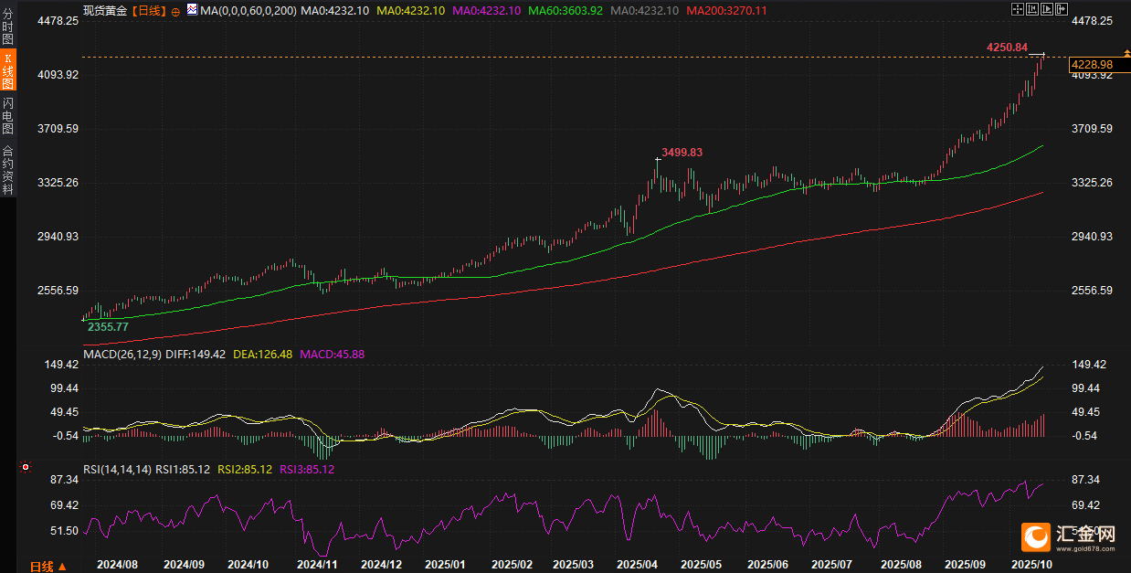Click the rightmost chart toolbar icon with arrow

(x=1062, y=9)
